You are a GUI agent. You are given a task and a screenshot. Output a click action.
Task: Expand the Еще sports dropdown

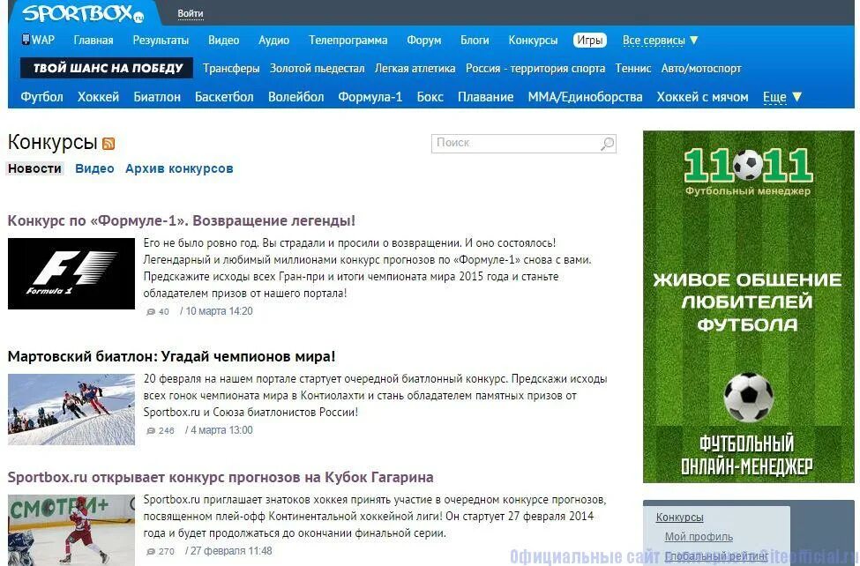pyautogui.click(x=782, y=97)
